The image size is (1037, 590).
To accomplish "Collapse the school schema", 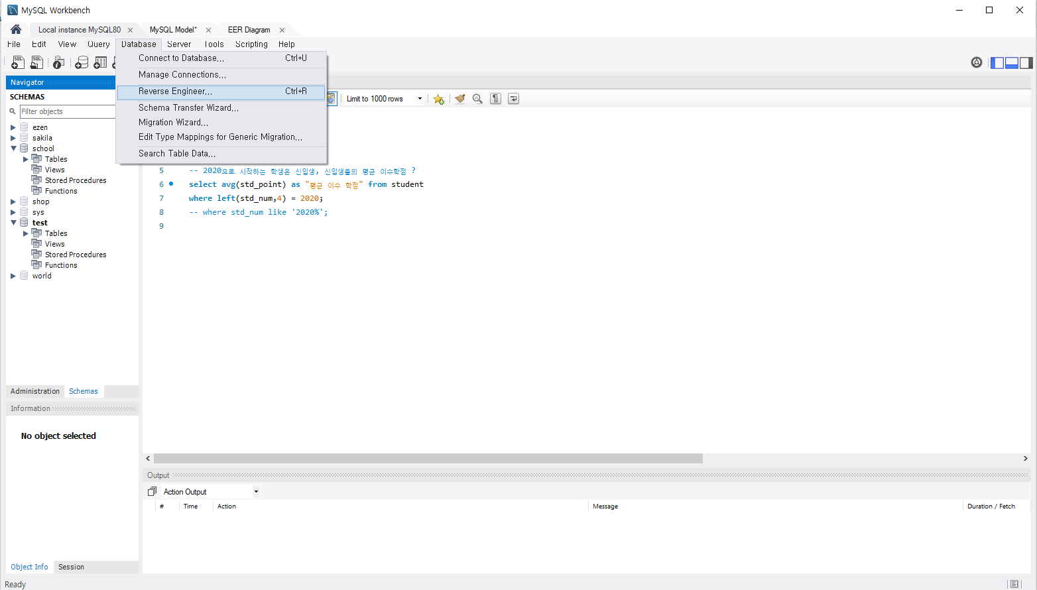I will pos(13,148).
